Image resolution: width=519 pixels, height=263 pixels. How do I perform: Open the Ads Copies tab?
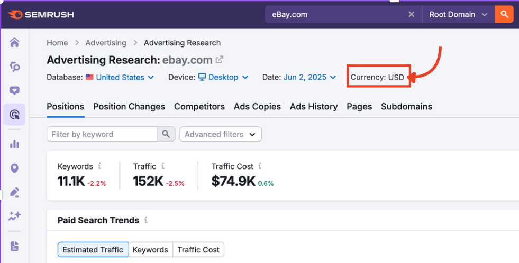click(x=257, y=106)
